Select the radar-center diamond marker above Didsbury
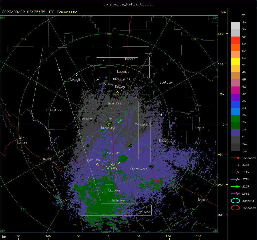Image resolution: width=257 pixels, height=240 pixels. (x=109, y=124)
